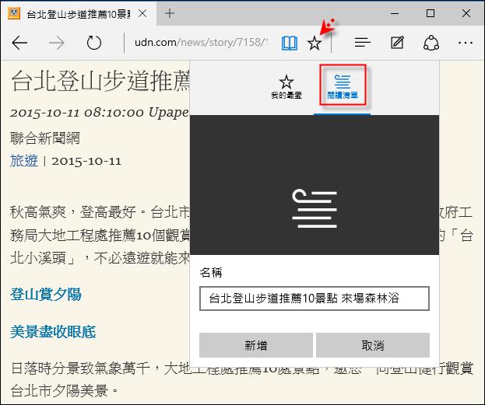The width and height of the screenshot is (485, 405).
Task: Select the 台北登山步道推薦10景 browser tab
Action: tap(79, 13)
